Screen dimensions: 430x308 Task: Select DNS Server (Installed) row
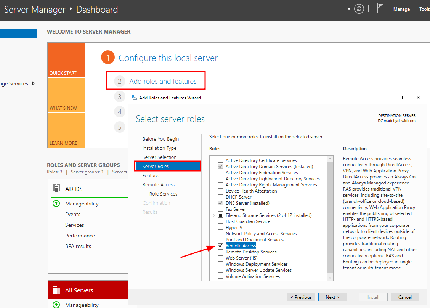(247, 203)
